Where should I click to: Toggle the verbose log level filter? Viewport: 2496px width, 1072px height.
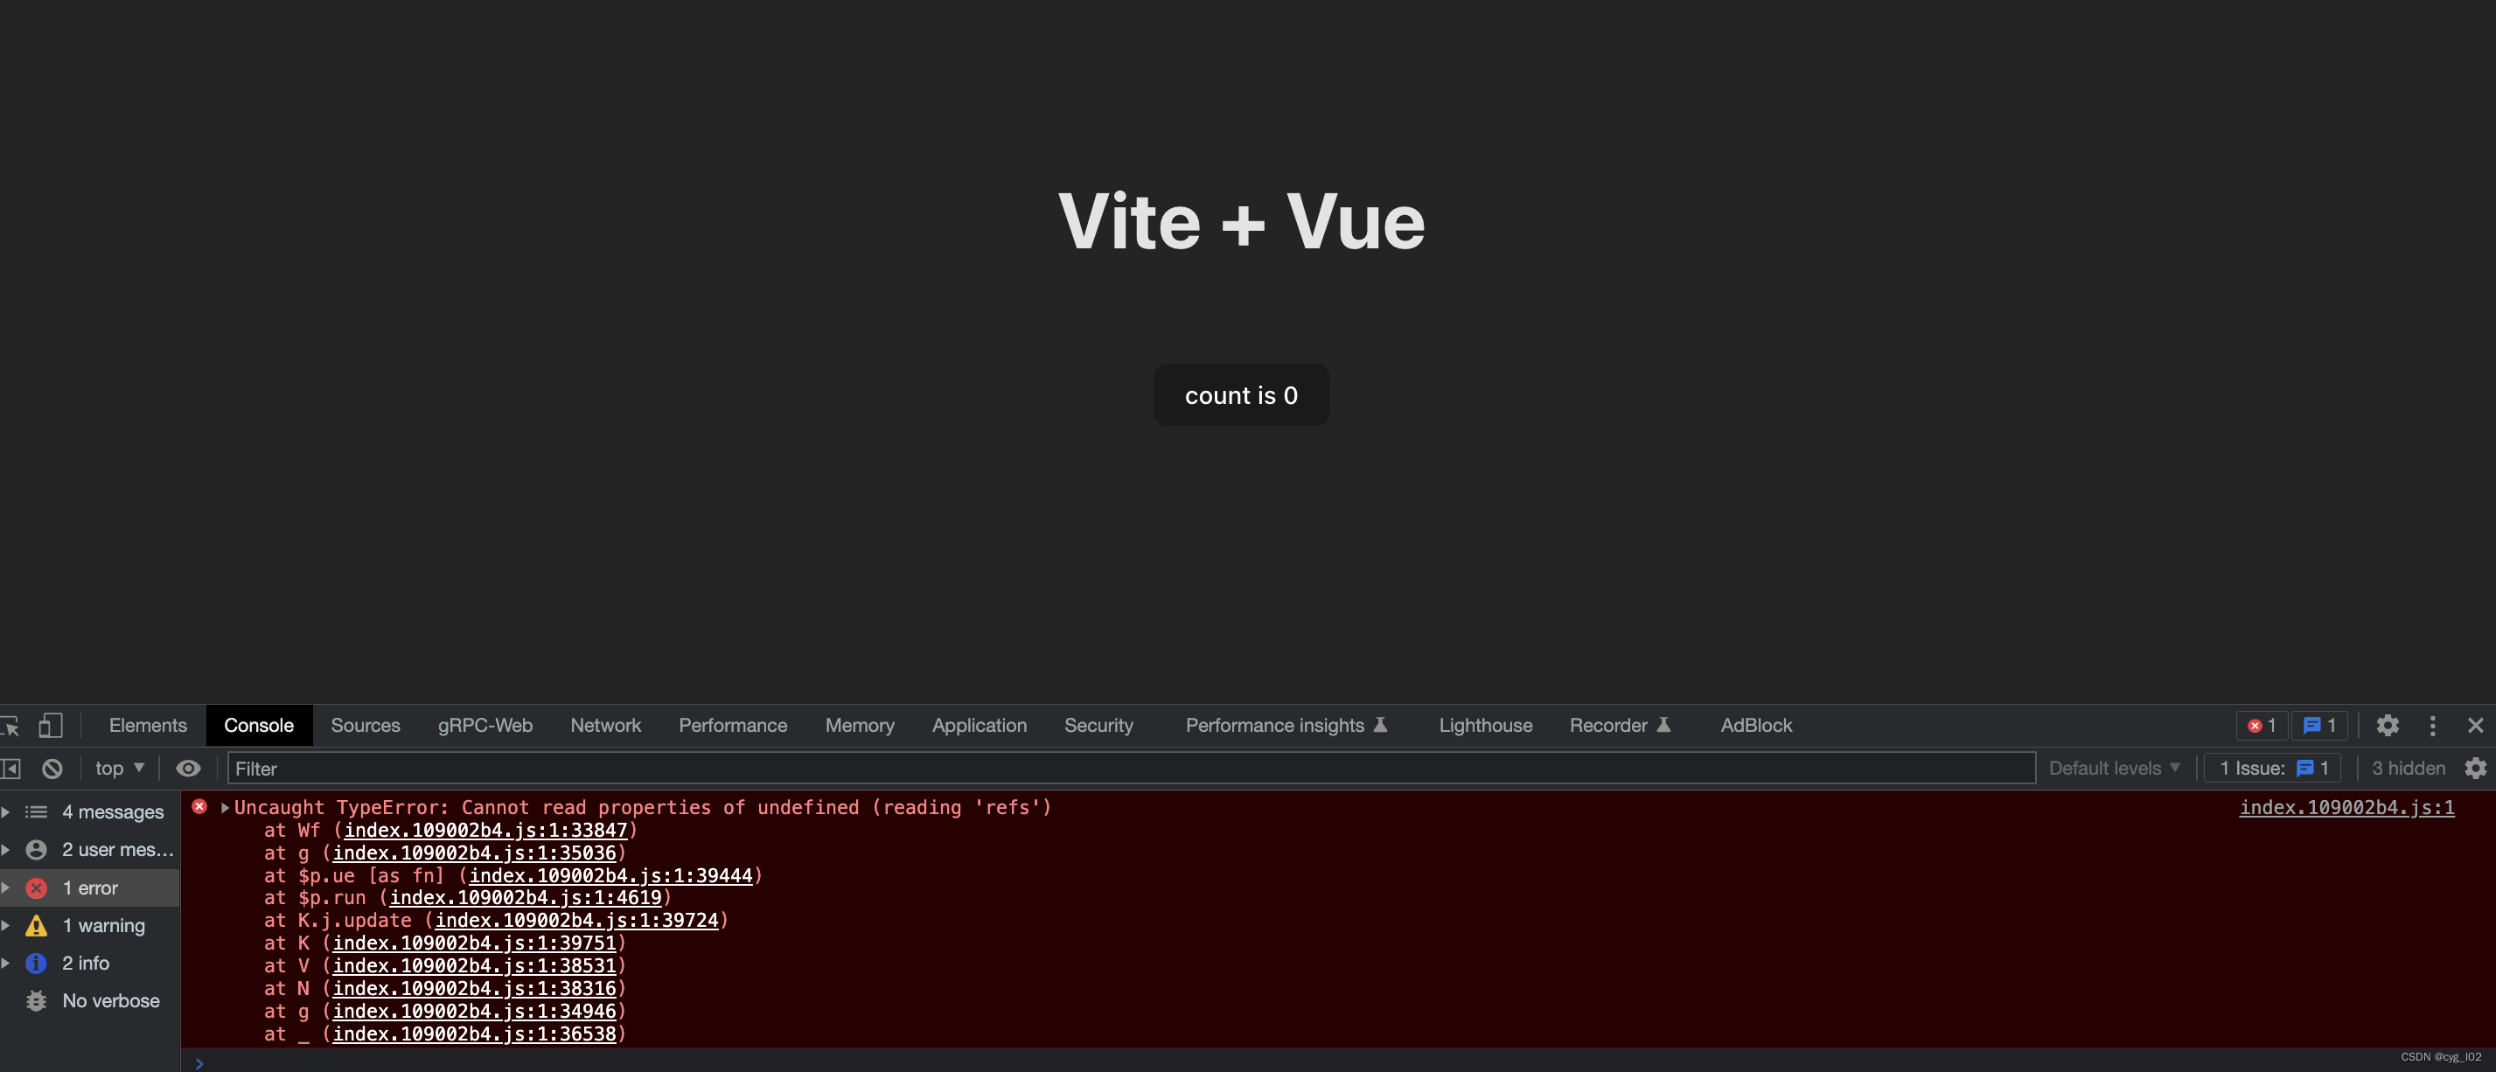108,1000
